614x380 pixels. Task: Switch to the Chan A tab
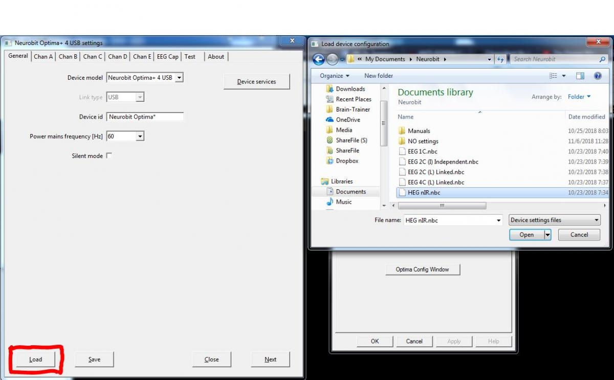43,57
